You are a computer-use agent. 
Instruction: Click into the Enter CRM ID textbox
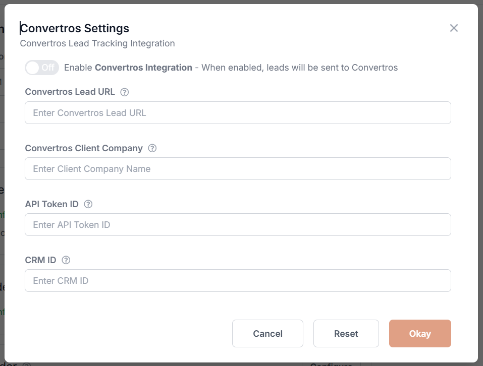click(x=238, y=281)
